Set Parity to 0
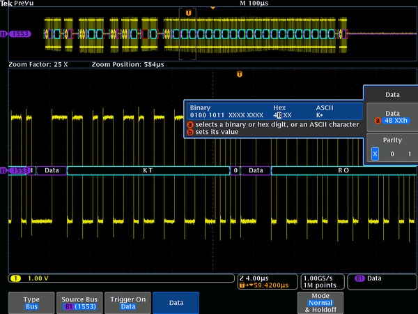The image size is (418, 314). [x=392, y=154]
